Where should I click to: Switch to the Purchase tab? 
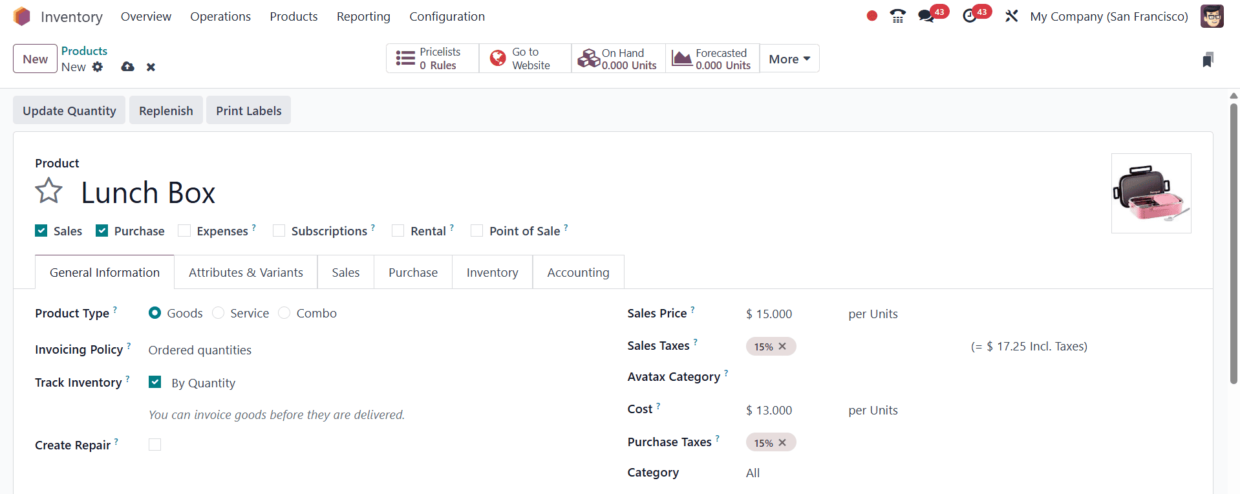413,272
